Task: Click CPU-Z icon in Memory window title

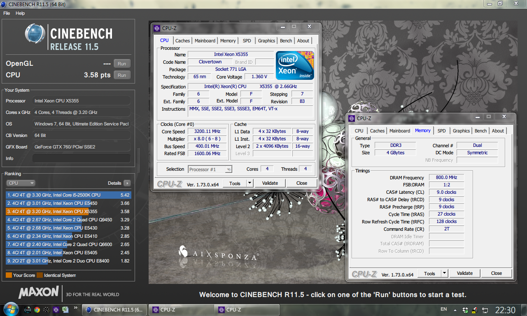Action: pos(352,118)
